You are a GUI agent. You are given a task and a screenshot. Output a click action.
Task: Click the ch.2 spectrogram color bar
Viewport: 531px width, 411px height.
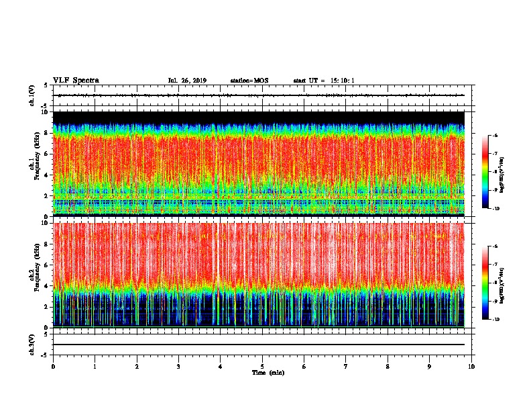tap(485, 283)
